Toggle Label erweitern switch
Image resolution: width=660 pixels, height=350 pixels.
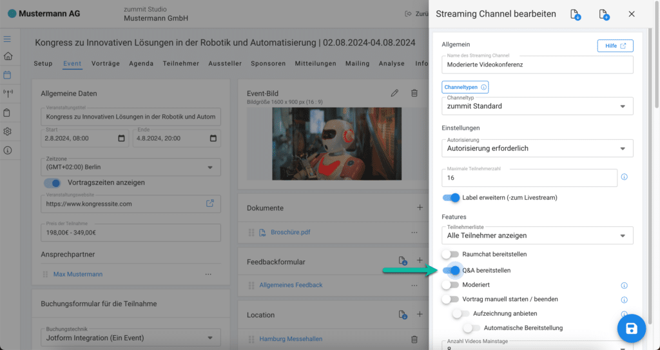451,197
